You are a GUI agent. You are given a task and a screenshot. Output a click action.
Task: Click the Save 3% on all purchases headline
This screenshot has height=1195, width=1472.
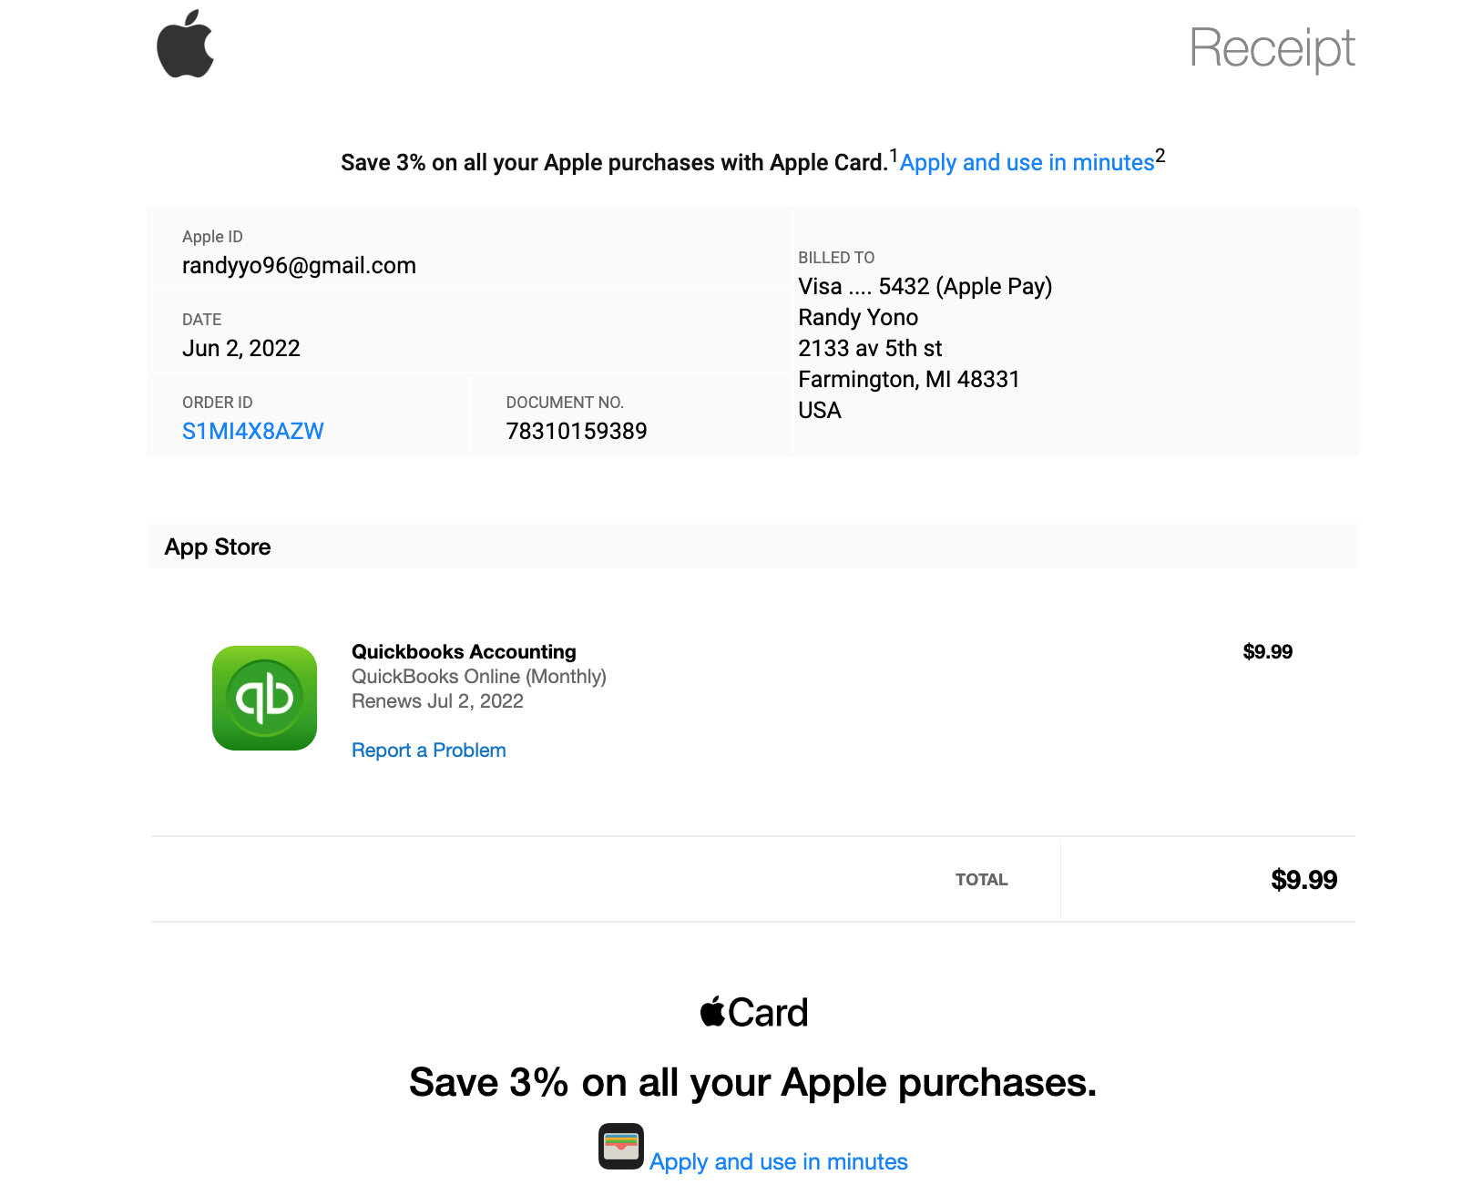[x=752, y=1083]
